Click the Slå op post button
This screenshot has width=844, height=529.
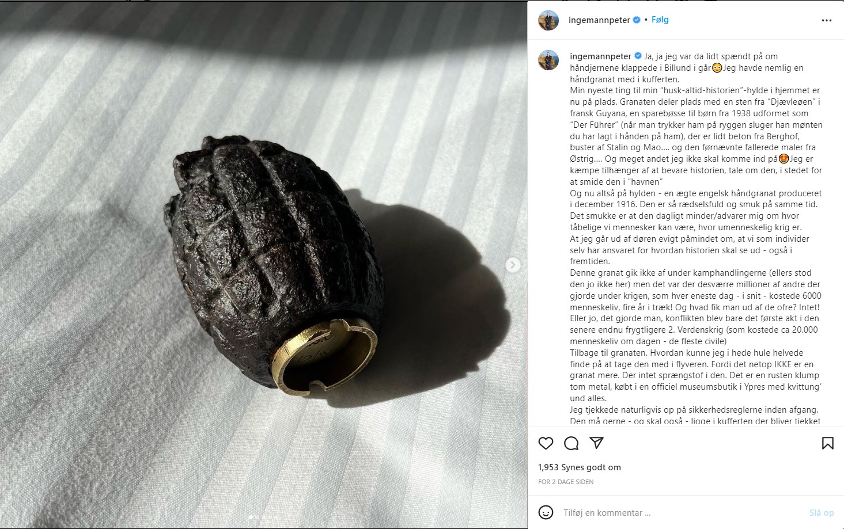click(x=822, y=513)
